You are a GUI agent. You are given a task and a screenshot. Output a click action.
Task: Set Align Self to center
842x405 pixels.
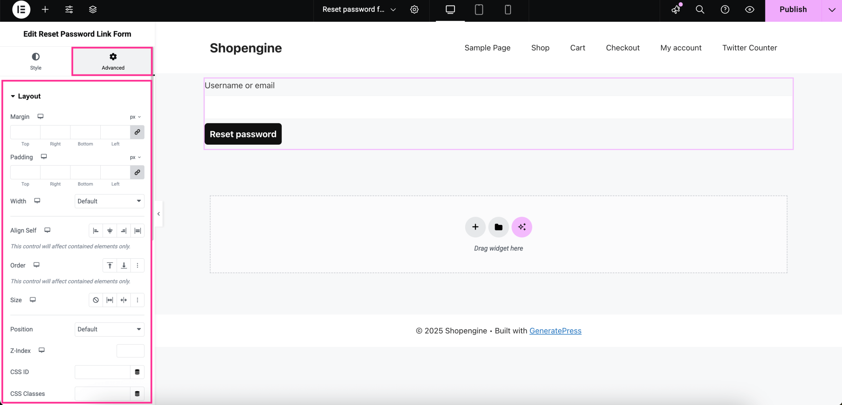point(110,230)
